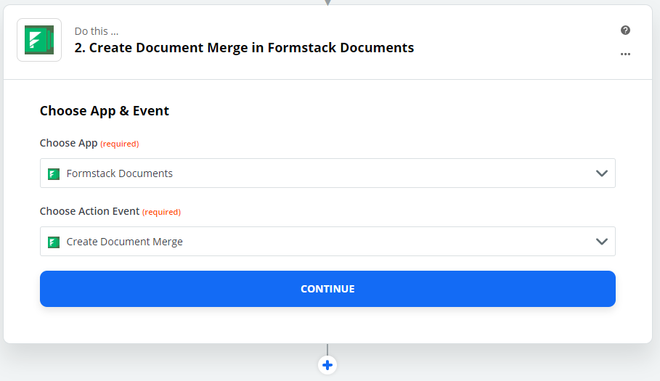Expand Choose Action Event dropdown chevron
This screenshot has width=660, height=381.
601,242
